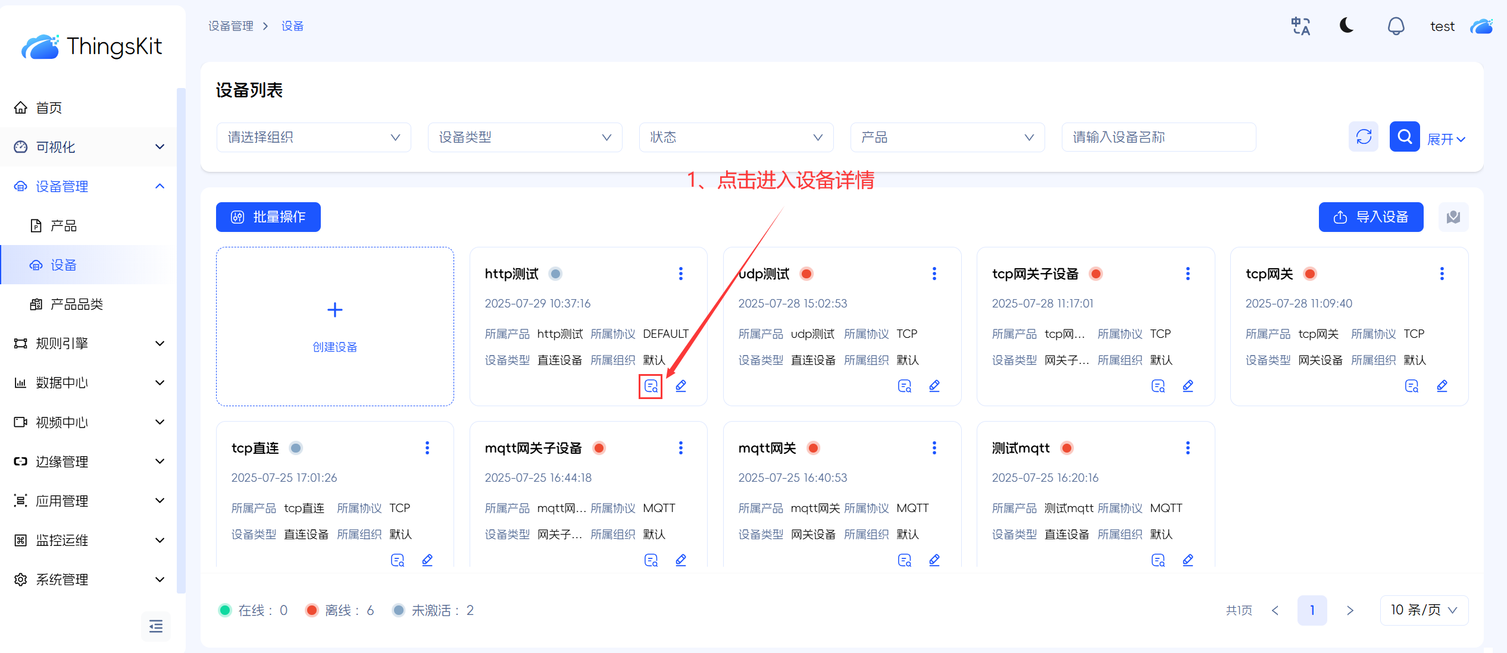This screenshot has height=653, width=1507.
Task: Click the refresh icon button
Action: click(1364, 137)
